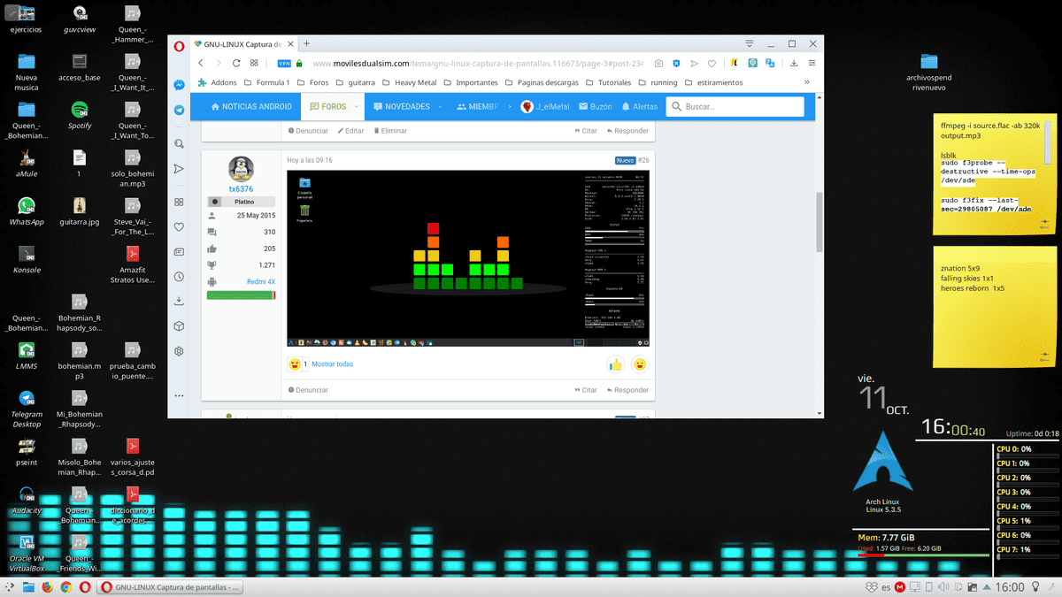Open the Redmi 4X device link
This screenshot has height=597, width=1062.
(x=261, y=281)
